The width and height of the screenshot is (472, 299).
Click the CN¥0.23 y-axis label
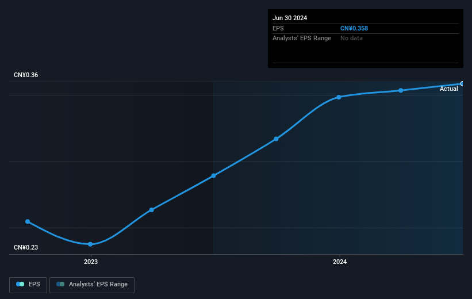point(26,247)
